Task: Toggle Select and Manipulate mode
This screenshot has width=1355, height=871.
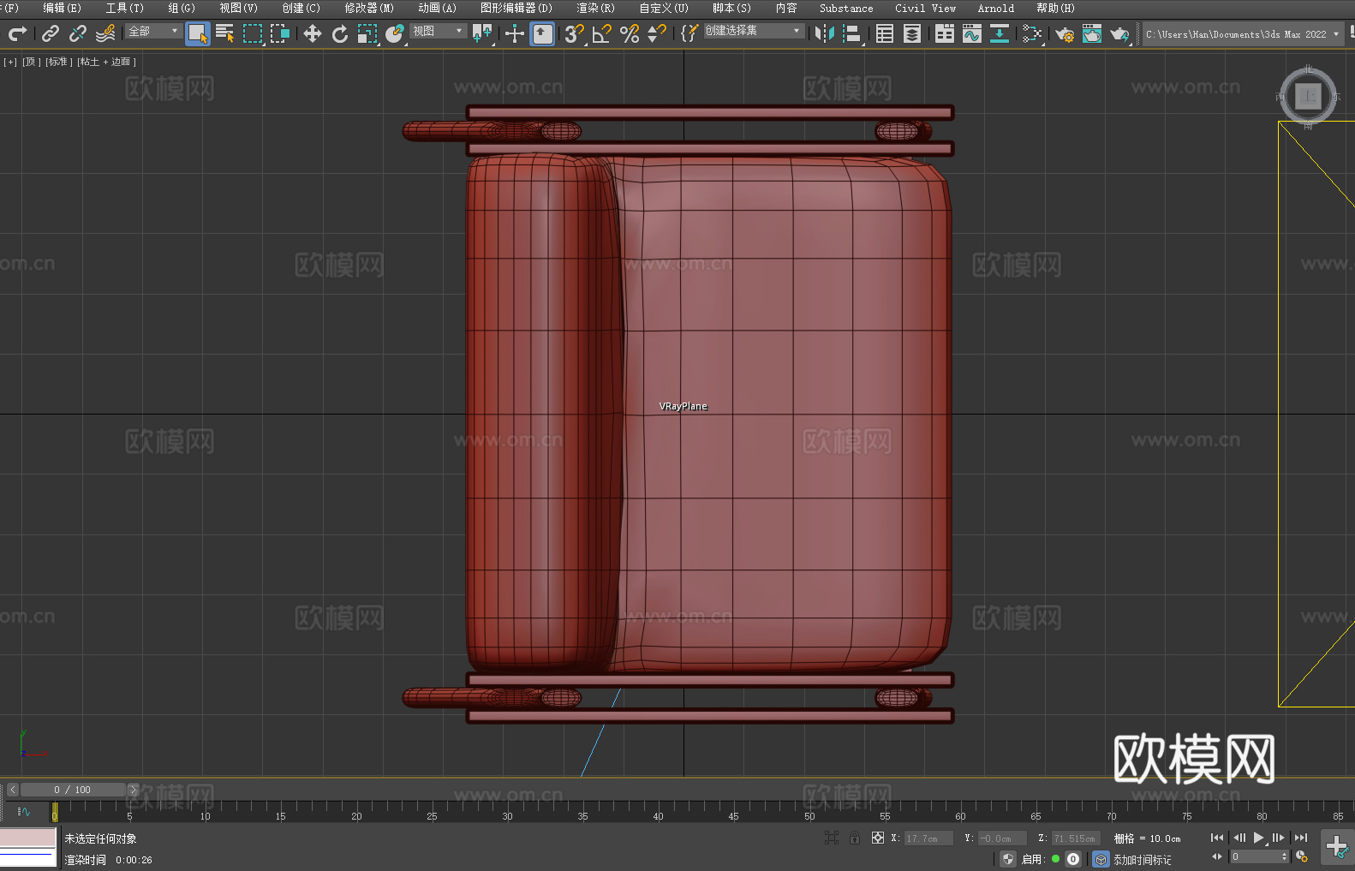Action: [515, 33]
